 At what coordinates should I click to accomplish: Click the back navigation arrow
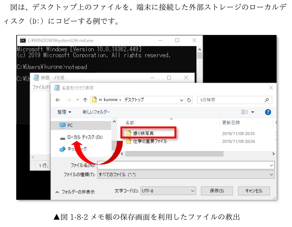pyautogui.click(x=57, y=100)
